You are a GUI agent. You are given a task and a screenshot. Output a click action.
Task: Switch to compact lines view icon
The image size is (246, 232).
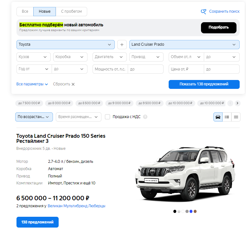pos(236,117)
